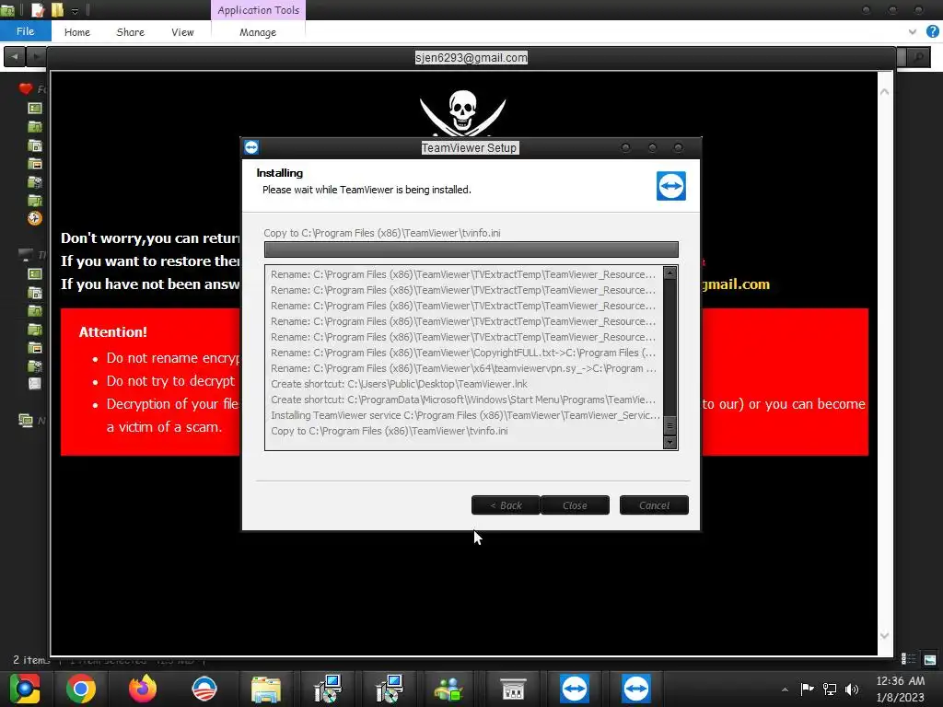Click the Explorer Forward navigation arrow

[x=36, y=57]
